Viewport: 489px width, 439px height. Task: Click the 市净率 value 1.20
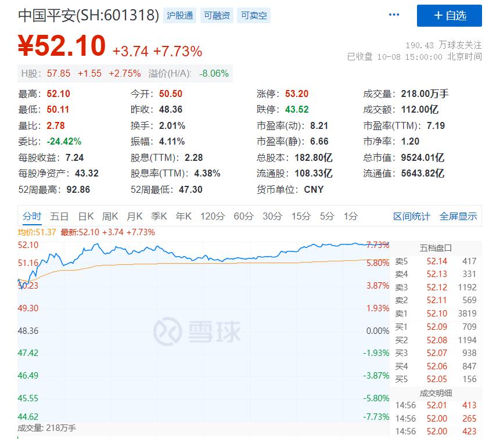(x=410, y=142)
